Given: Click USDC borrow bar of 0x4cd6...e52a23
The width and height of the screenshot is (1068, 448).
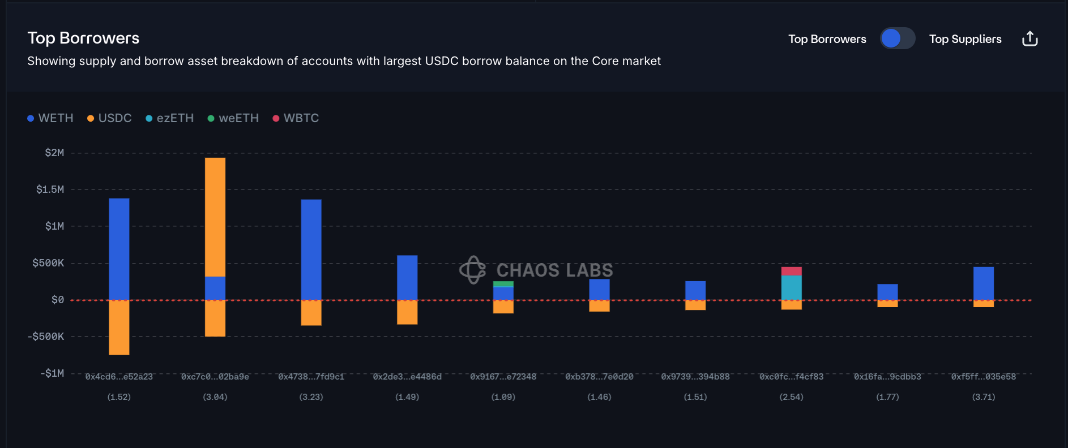Looking at the screenshot, I should click(x=119, y=327).
